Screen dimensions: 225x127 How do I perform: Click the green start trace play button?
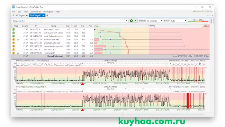click(x=131, y=21)
